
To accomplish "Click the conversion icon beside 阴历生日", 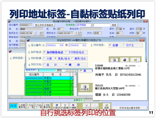I will click(x=80, y=33).
